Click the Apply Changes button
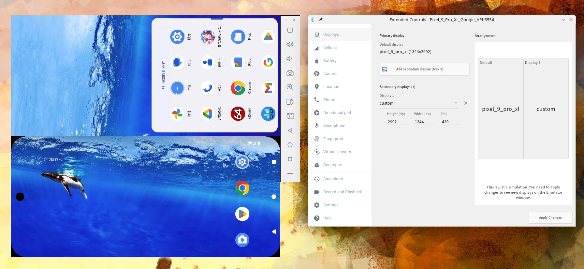 (x=550, y=217)
